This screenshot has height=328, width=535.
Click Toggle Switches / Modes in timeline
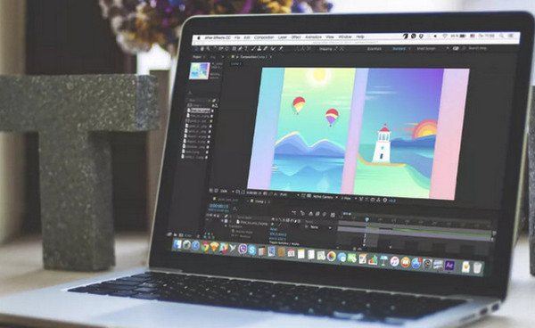pos(284,242)
